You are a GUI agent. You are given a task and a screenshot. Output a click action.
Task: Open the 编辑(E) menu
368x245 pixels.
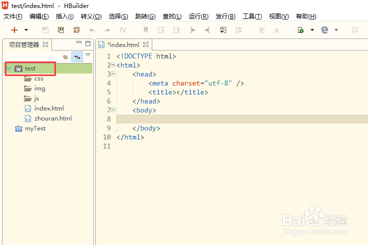point(39,16)
